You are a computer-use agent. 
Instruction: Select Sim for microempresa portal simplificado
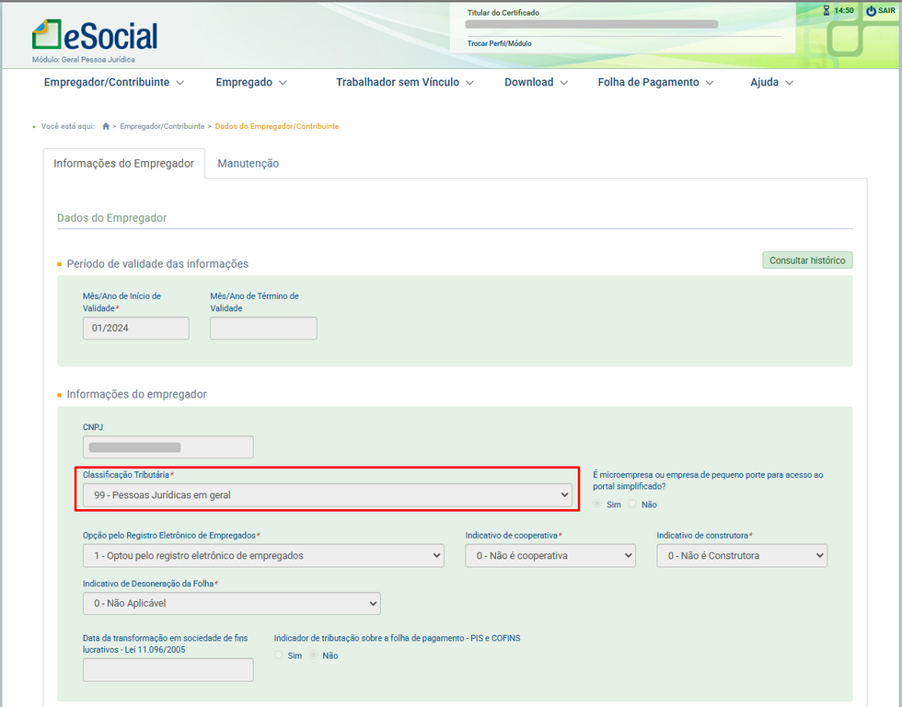click(x=598, y=504)
